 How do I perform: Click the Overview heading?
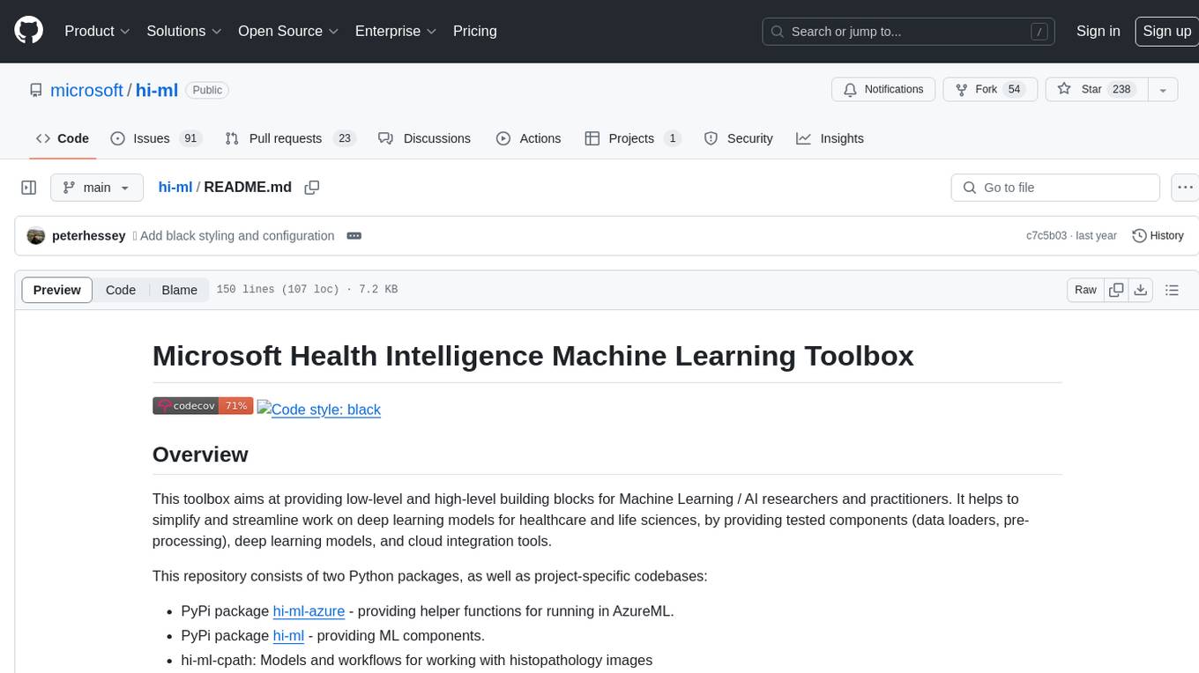pos(200,455)
